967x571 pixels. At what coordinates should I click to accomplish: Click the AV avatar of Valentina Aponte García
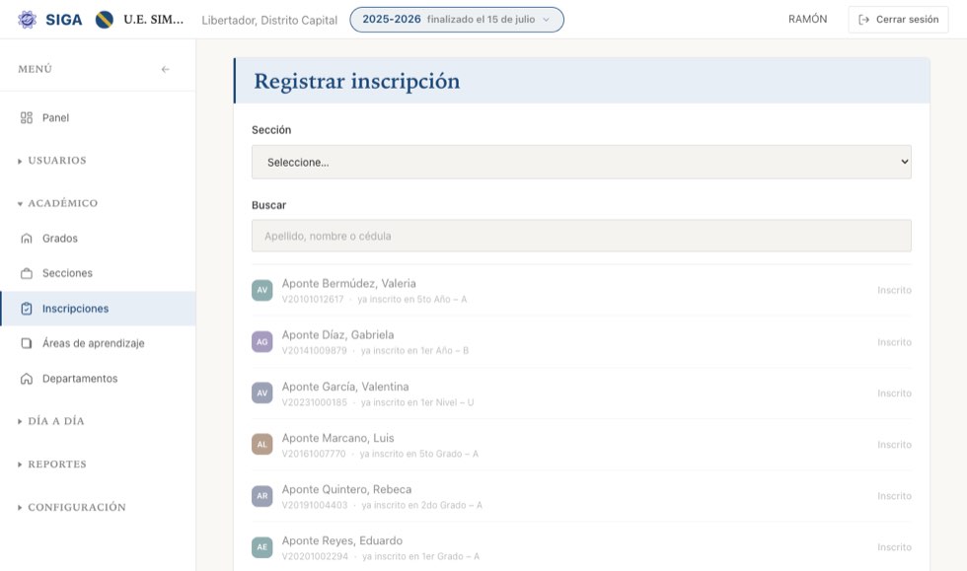pyautogui.click(x=262, y=393)
